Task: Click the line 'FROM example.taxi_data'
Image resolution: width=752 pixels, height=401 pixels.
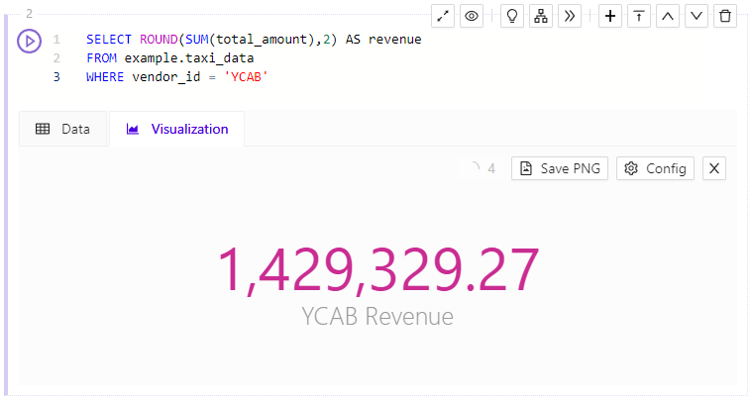Action: (x=170, y=58)
